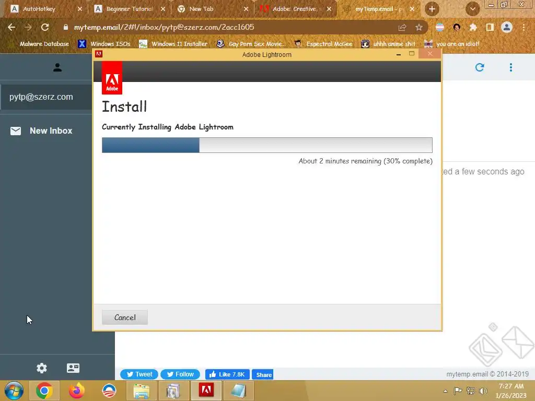
Task: Click the Adobe logo in installer
Action: 112,78
